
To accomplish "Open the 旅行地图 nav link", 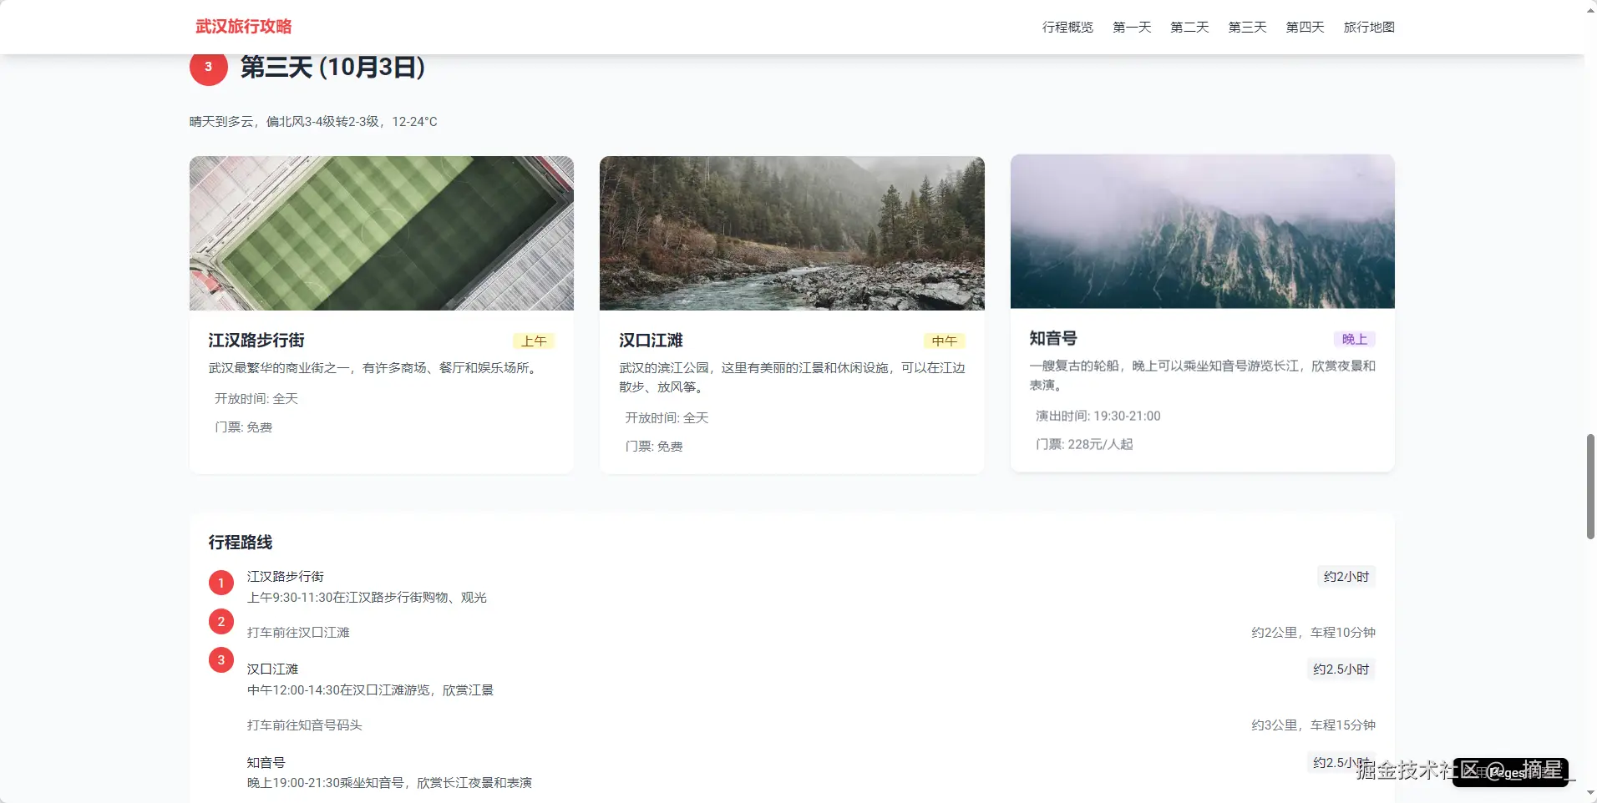I will tap(1369, 28).
